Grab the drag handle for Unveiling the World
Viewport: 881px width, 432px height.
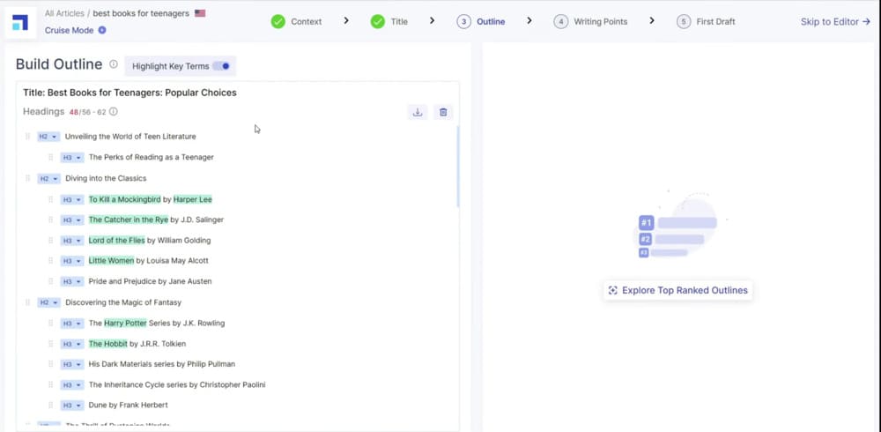[27, 136]
